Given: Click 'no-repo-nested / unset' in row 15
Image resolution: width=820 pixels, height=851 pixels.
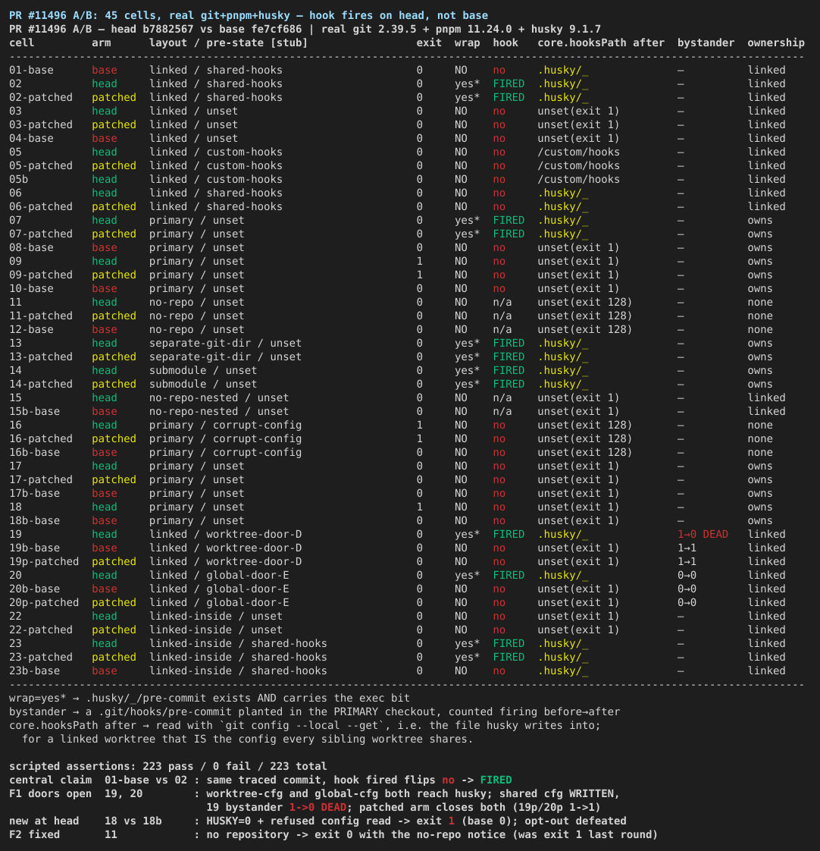Looking at the screenshot, I should [219, 397].
